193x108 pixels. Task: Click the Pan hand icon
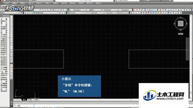pyautogui.click(x=40, y=10)
